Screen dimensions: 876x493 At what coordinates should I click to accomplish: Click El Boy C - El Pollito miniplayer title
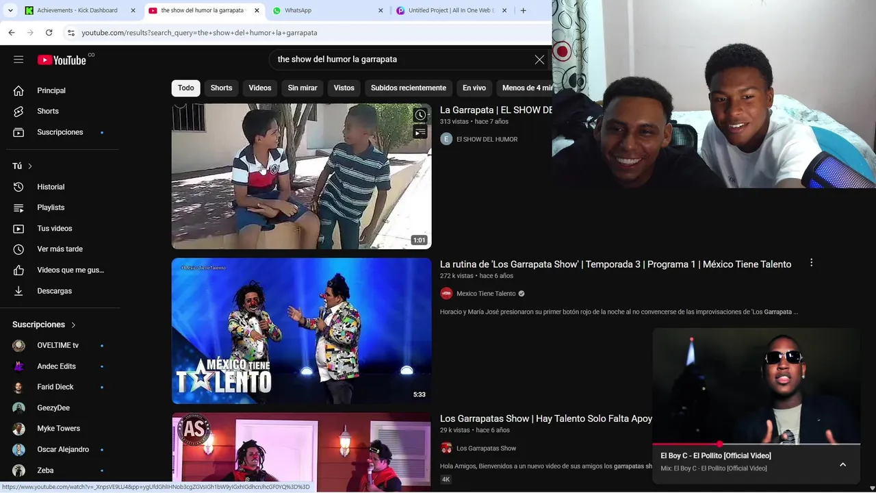point(715,456)
